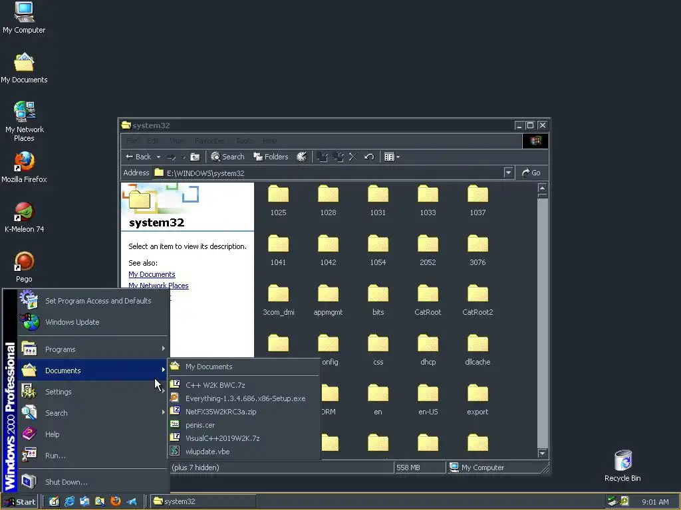Click the Go button
The image size is (681, 510).
tap(531, 173)
